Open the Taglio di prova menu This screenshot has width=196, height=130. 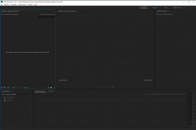pyautogui.click(x=22, y=4)
